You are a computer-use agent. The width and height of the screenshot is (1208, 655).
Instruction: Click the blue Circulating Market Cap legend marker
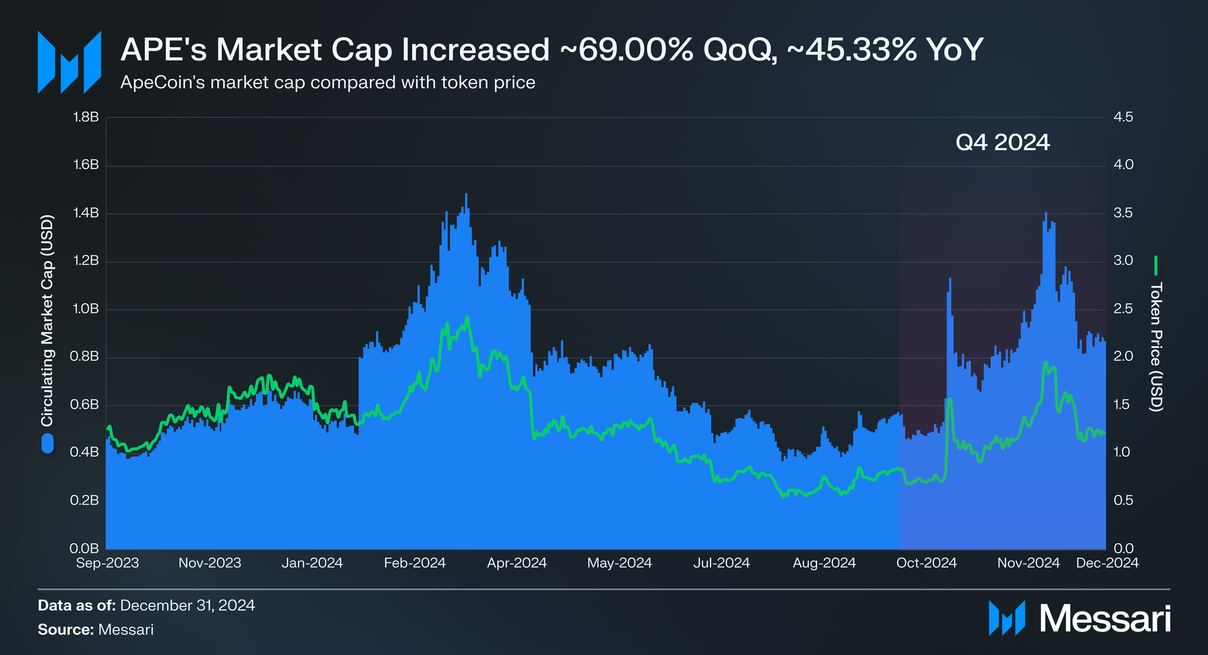pos(48,444)
